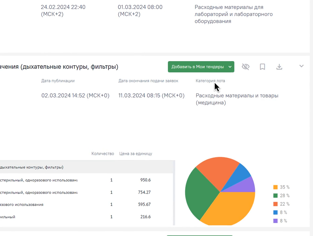Select the table row priced 950.6
The height and width of the screenshot is (236, 313).
click(x=86, y=180)
